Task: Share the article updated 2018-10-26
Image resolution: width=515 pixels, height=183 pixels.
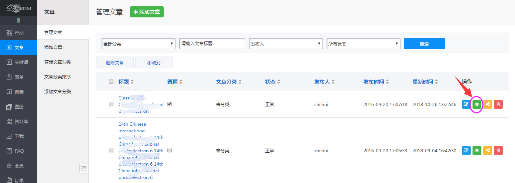Action: click(488, 105)
